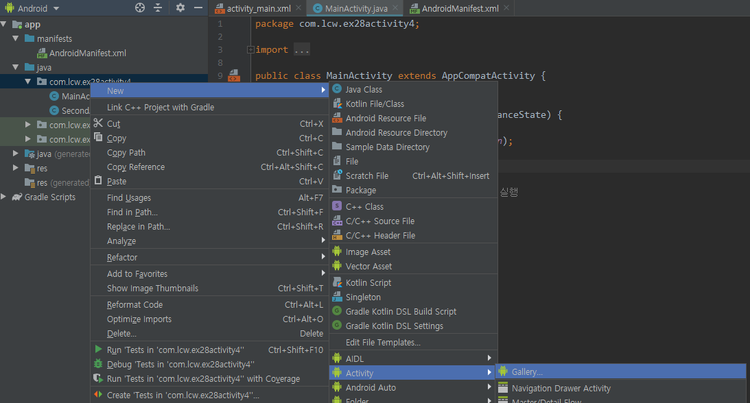This screenshot has width=750, height=403.
Task: Select Android Resource Directory
Action: coord(413,132)
